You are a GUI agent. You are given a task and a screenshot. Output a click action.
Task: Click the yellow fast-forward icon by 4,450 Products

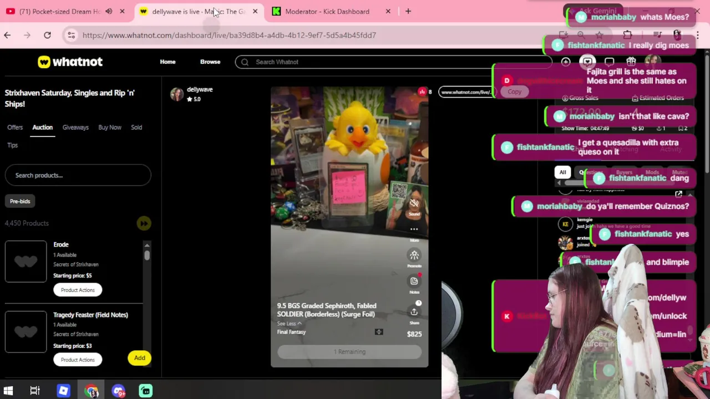[144, 223]
